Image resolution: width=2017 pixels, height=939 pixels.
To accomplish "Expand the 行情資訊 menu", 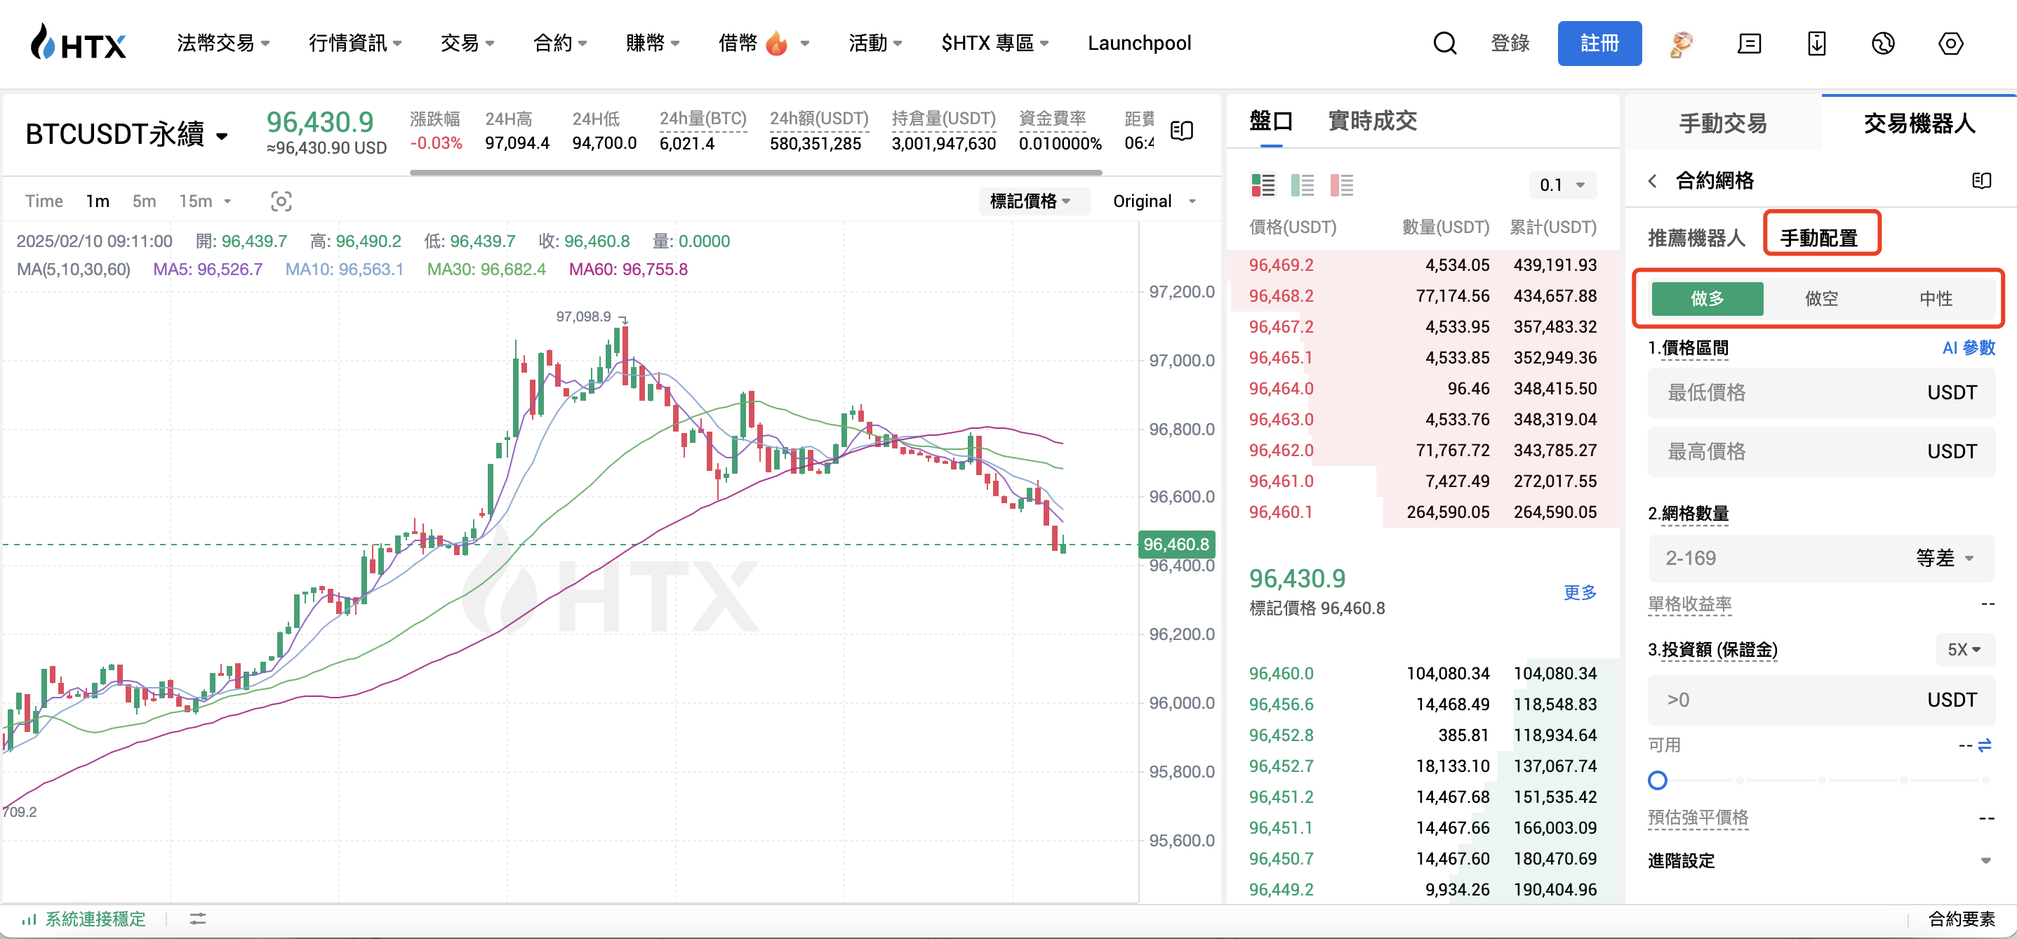I will (x=356, y=43).
